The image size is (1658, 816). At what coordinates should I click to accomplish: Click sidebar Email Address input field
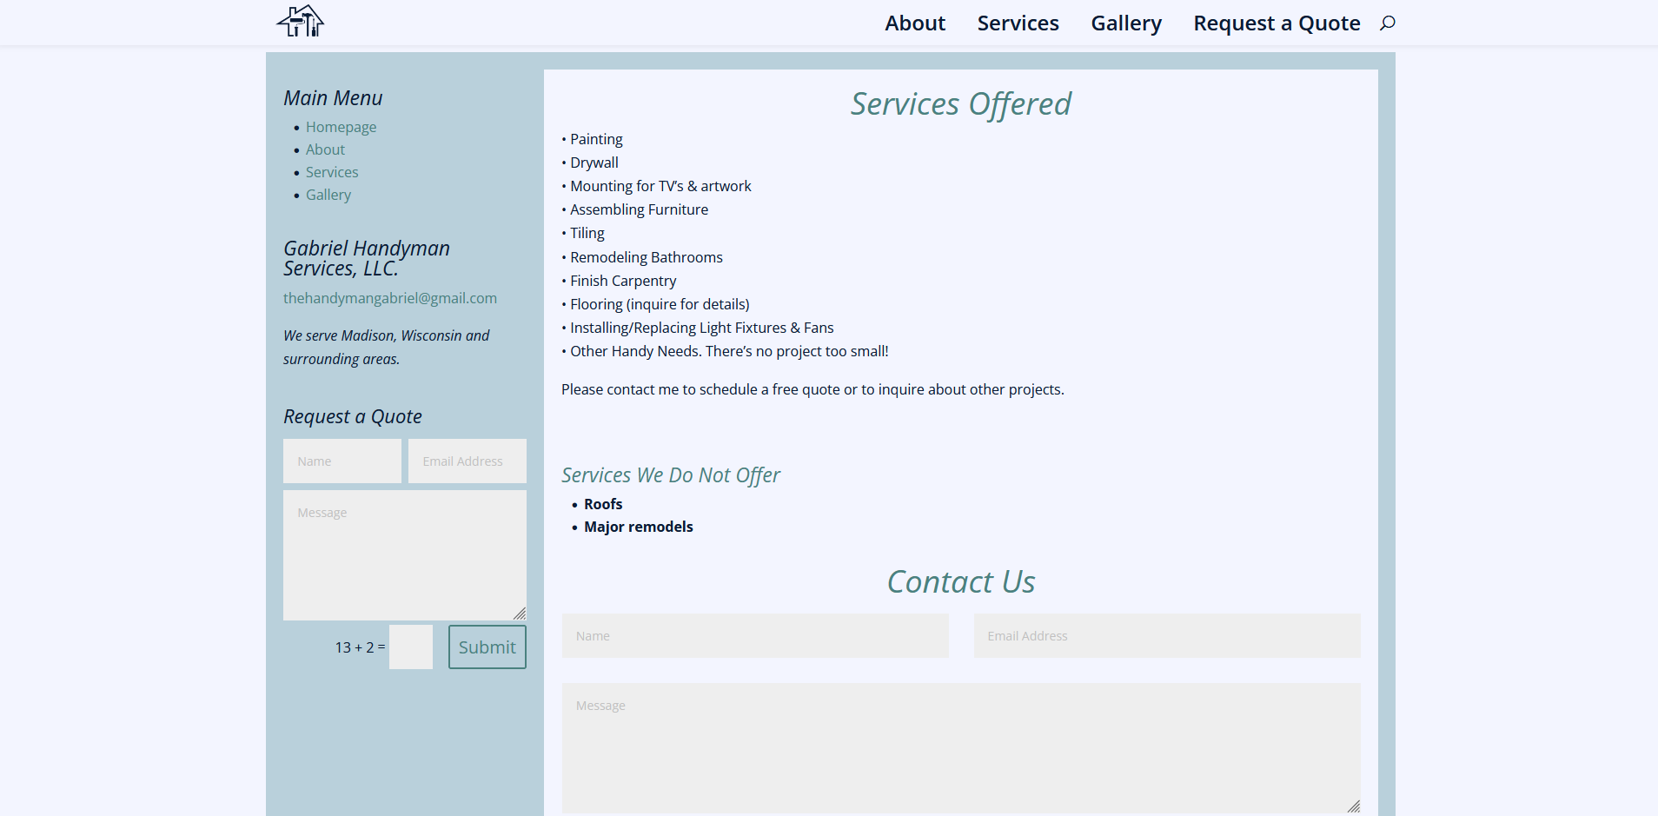tap(468, 461)
